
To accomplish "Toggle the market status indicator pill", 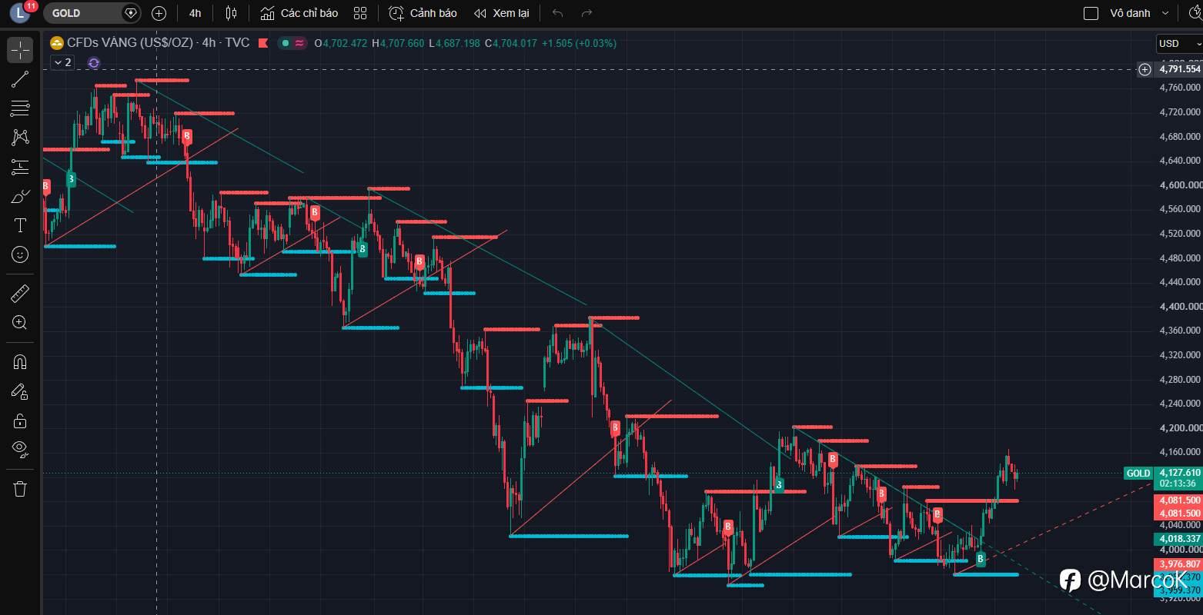I will coord(292,43).
